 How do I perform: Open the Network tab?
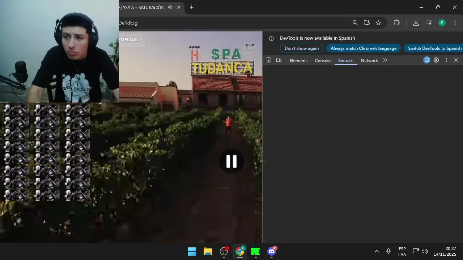pos(369,61)
